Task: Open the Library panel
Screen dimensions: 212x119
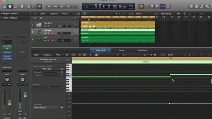Action: click(x=4, y=6)
